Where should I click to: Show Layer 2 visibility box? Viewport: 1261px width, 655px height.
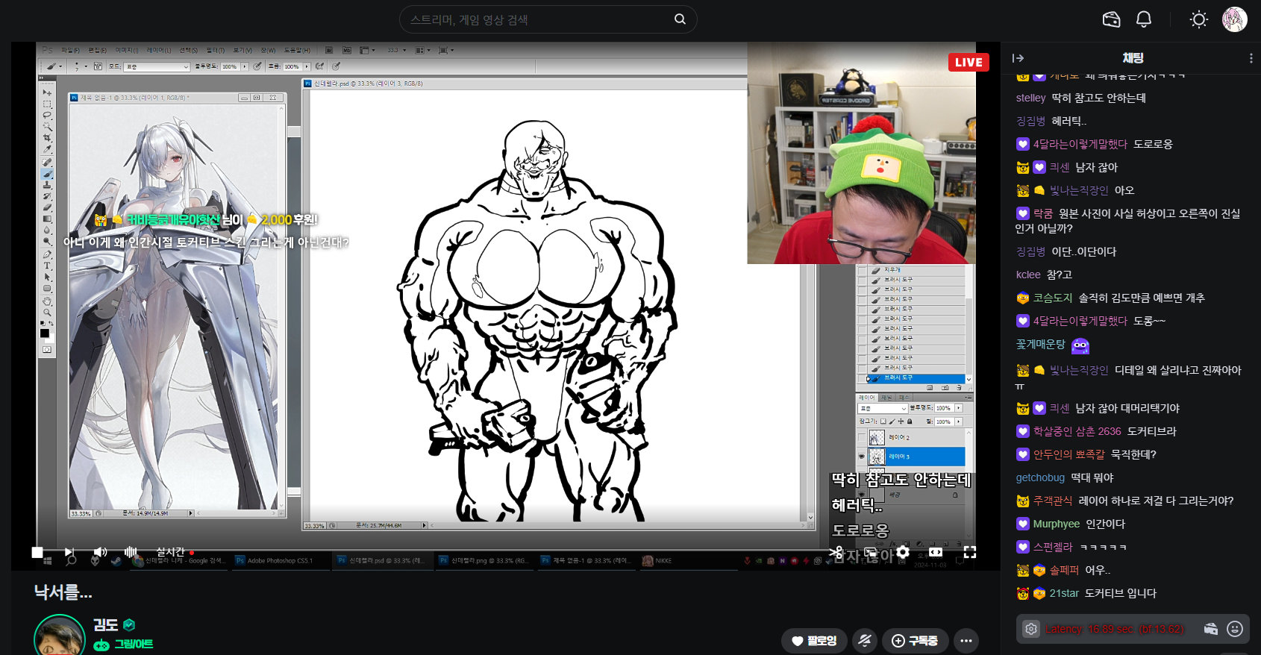(862, 438)
